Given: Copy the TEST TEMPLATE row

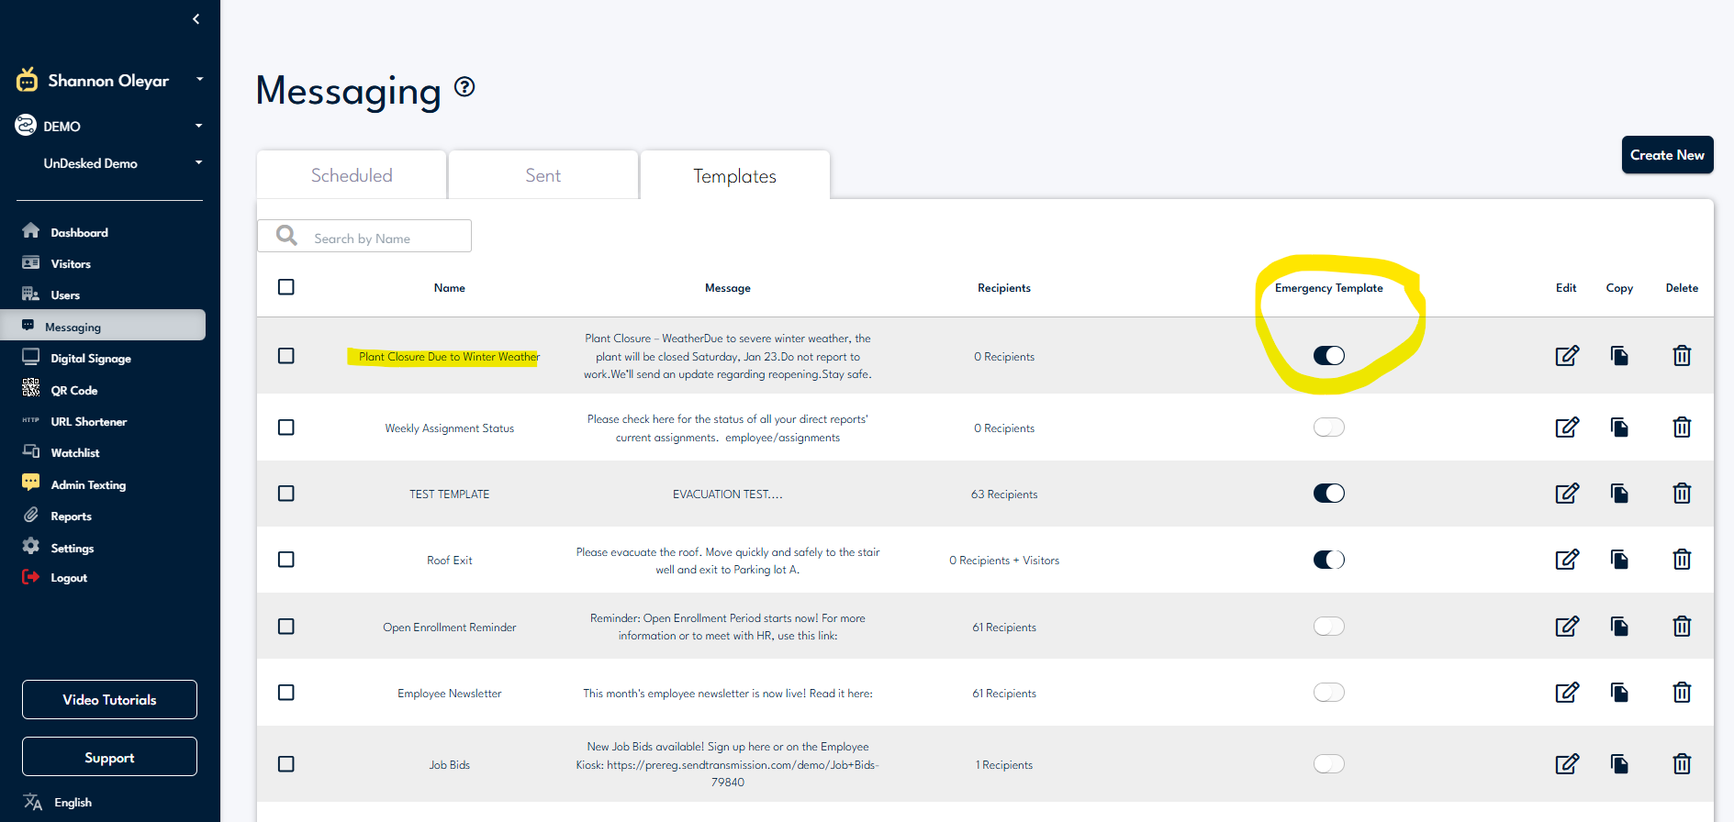Looking at the screenshot, I should click(x=1619, y=494).
